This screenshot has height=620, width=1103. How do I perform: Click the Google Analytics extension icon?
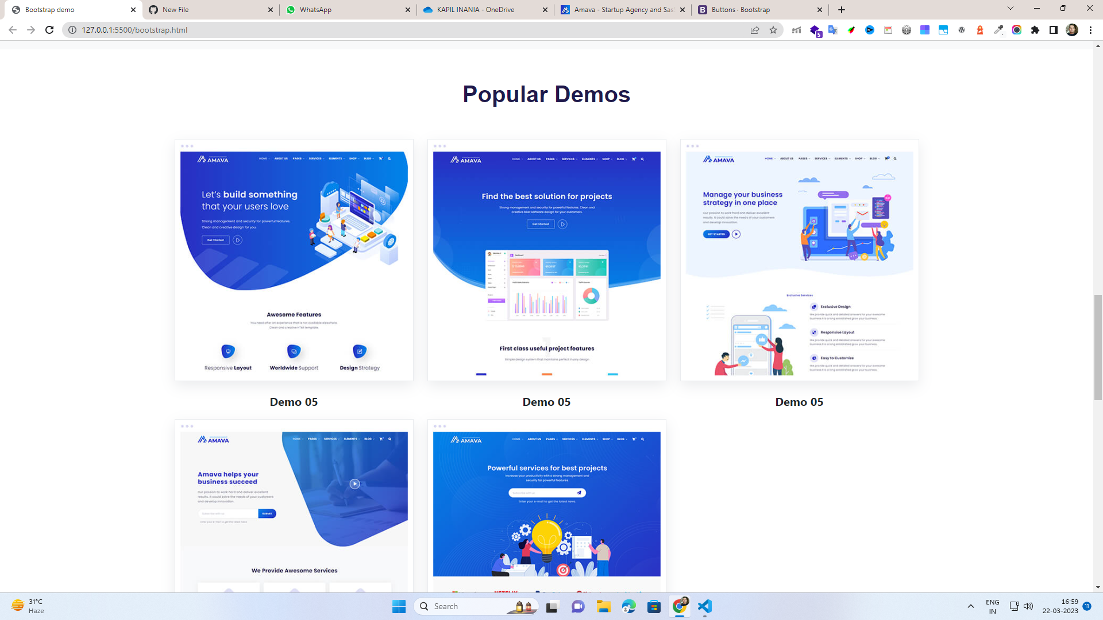click(796, 30)
